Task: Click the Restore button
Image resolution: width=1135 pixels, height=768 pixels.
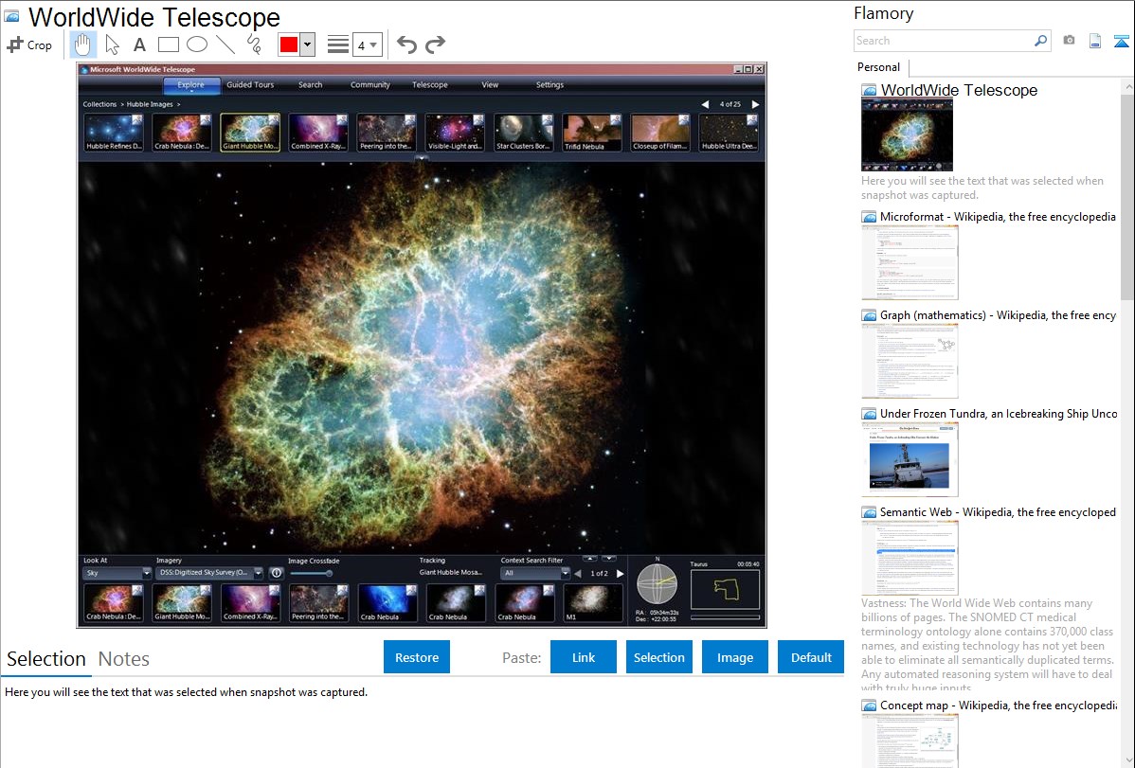Action: click(x=417, y=657)
